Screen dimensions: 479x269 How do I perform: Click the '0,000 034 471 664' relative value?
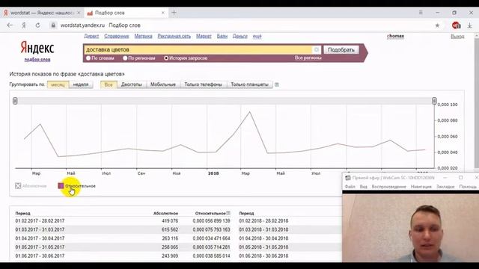[x=211, y=238]
